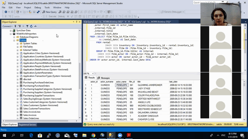Click the New Query toolbar button
This screenshot has width=248, height=139.
click(49, 12)
